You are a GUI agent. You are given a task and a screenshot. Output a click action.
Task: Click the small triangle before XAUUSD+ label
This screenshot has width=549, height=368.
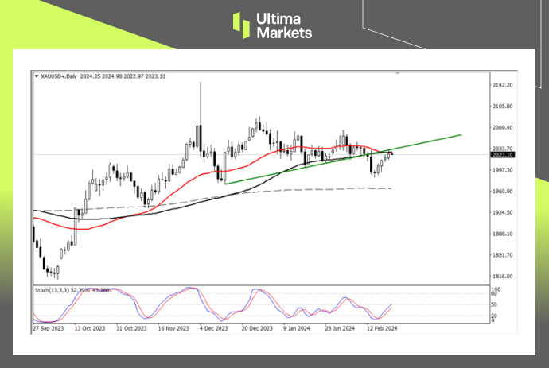36,76
